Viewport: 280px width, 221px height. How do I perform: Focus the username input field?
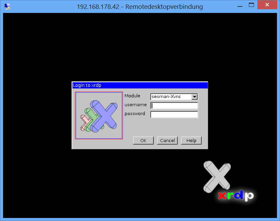[x=174, y=106]
